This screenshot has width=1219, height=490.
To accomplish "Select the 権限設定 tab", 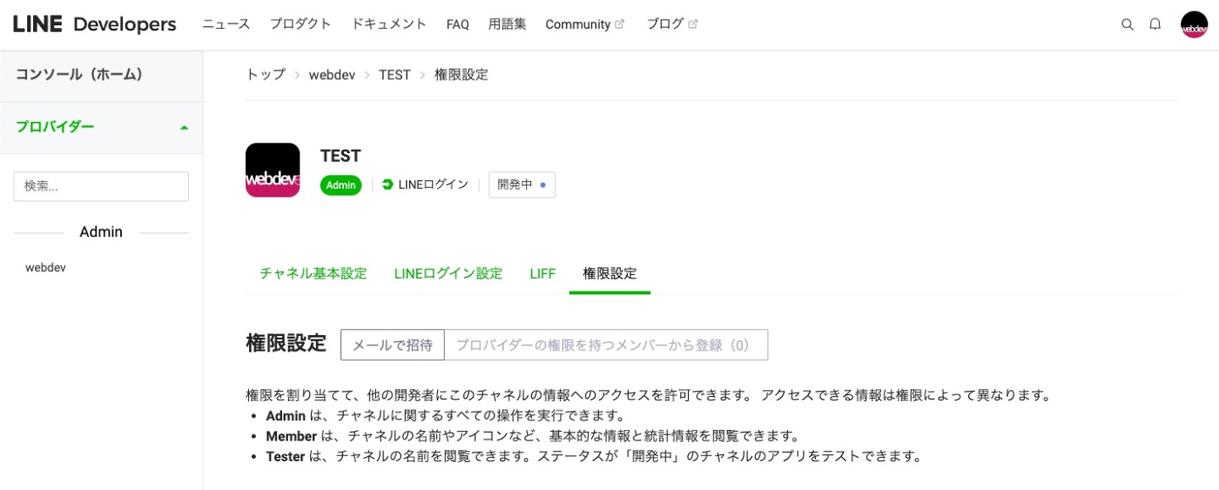I will pos(609,273).
